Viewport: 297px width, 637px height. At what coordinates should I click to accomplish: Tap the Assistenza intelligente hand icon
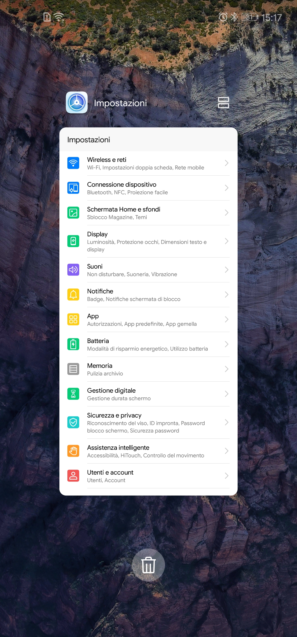[73, 451]
